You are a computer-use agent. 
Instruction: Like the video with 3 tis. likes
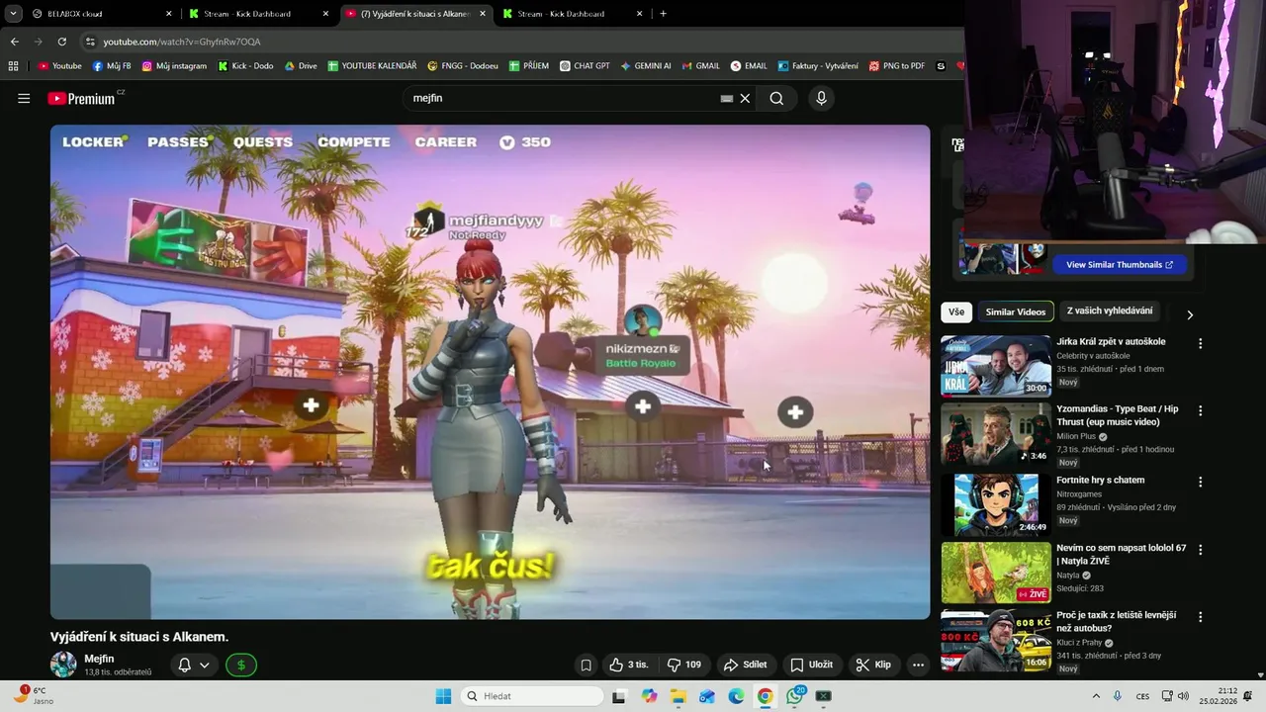(x=629, y=665)
